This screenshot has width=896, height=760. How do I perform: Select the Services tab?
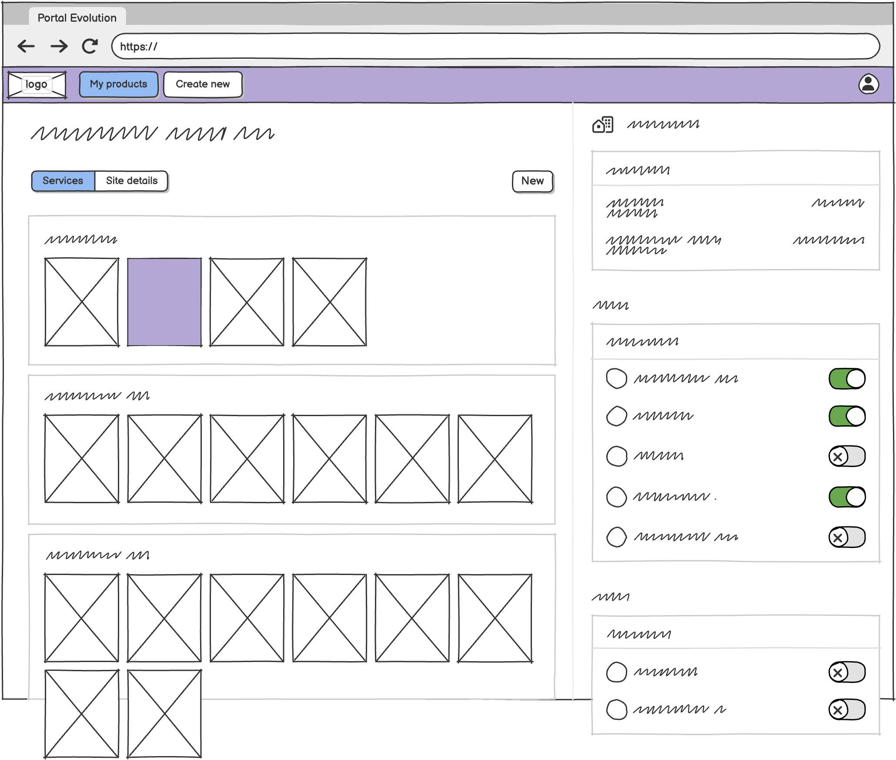click(63, 181)
